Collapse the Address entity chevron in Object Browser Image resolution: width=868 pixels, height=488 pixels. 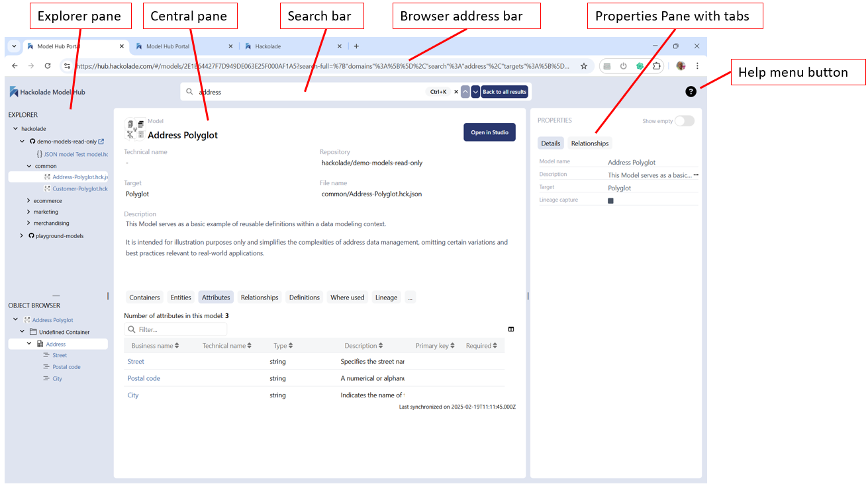pyautogui.click(x=29, y=344)
